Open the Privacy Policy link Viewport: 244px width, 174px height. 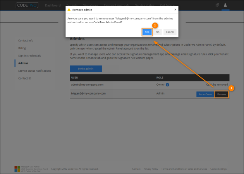pyautogui.click(x=151, y=169)
